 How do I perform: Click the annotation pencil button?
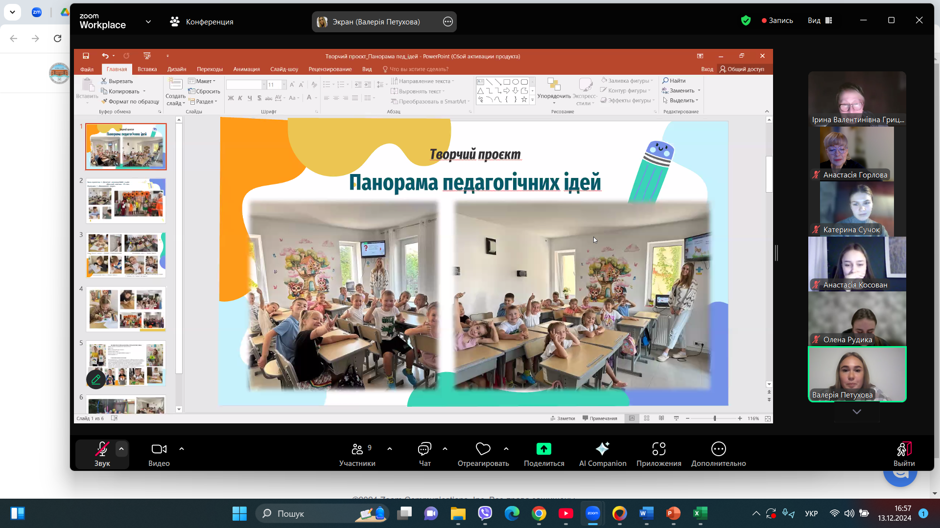tap(96, 379)
